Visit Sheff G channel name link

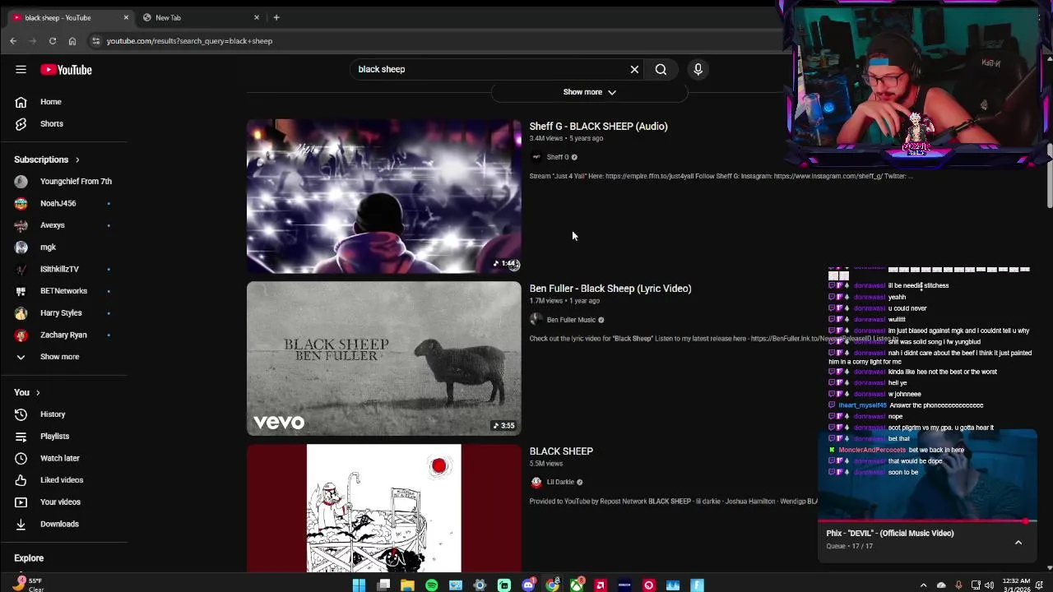[558, 157]
